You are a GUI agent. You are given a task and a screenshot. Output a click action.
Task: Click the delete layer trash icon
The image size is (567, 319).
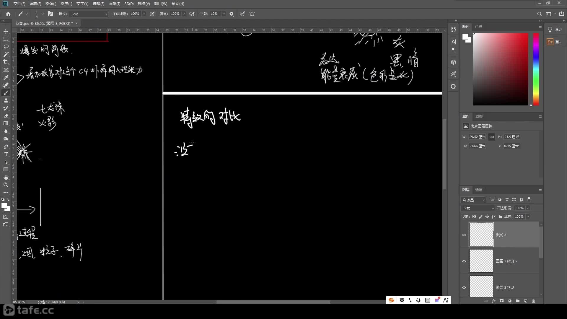(533, 301)
